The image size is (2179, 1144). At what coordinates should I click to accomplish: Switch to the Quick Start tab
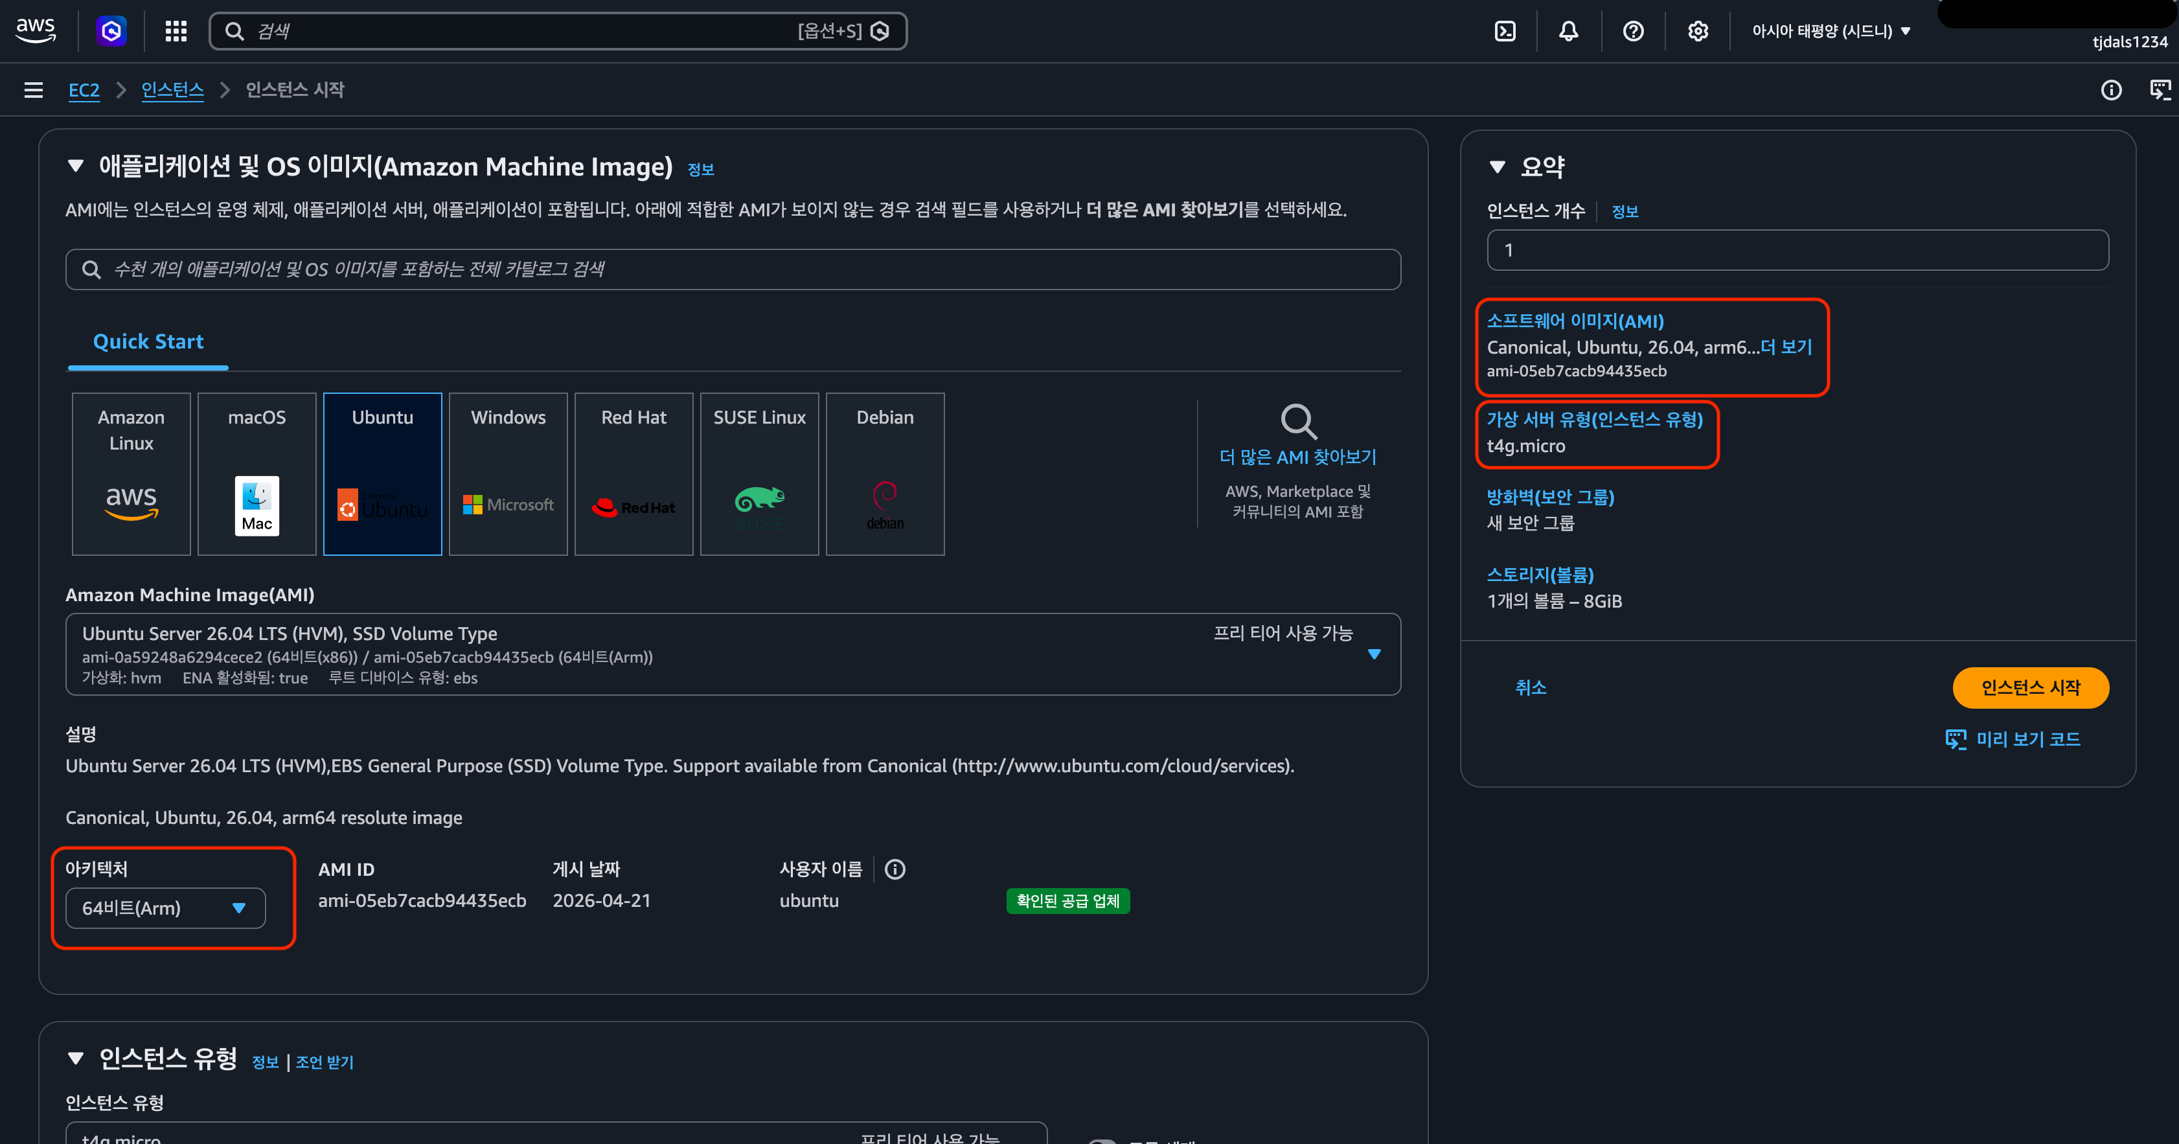point(148,342)
